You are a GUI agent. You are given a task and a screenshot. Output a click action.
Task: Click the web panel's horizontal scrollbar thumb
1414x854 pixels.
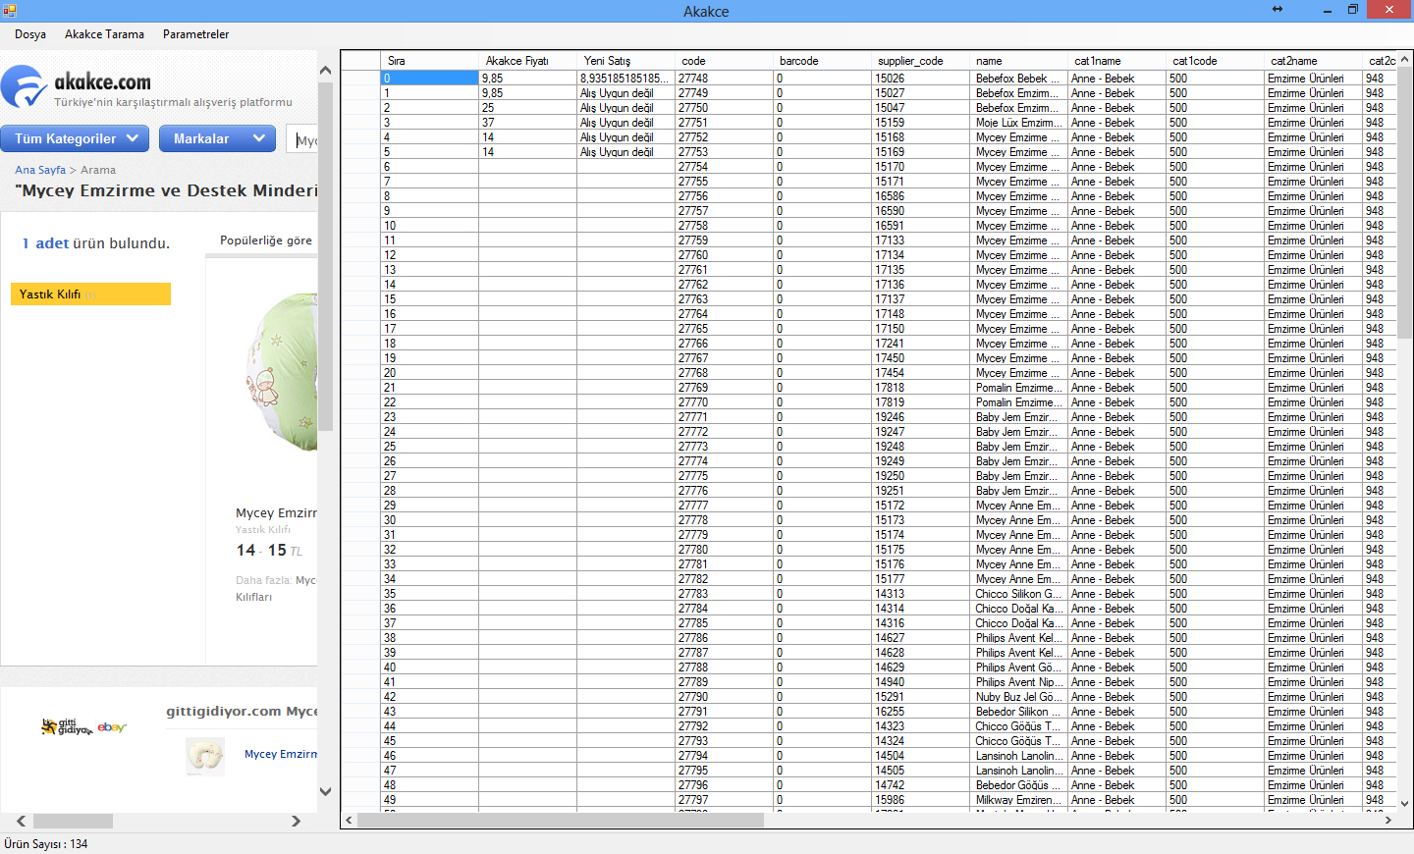pyautogui.click(x=74, y=821)
